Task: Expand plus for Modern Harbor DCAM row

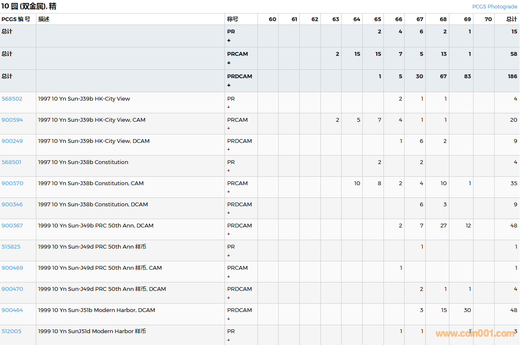Action: [x=229, y=319]
